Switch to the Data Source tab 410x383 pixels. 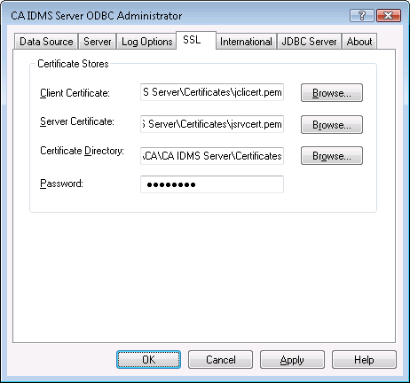point(46,42)
